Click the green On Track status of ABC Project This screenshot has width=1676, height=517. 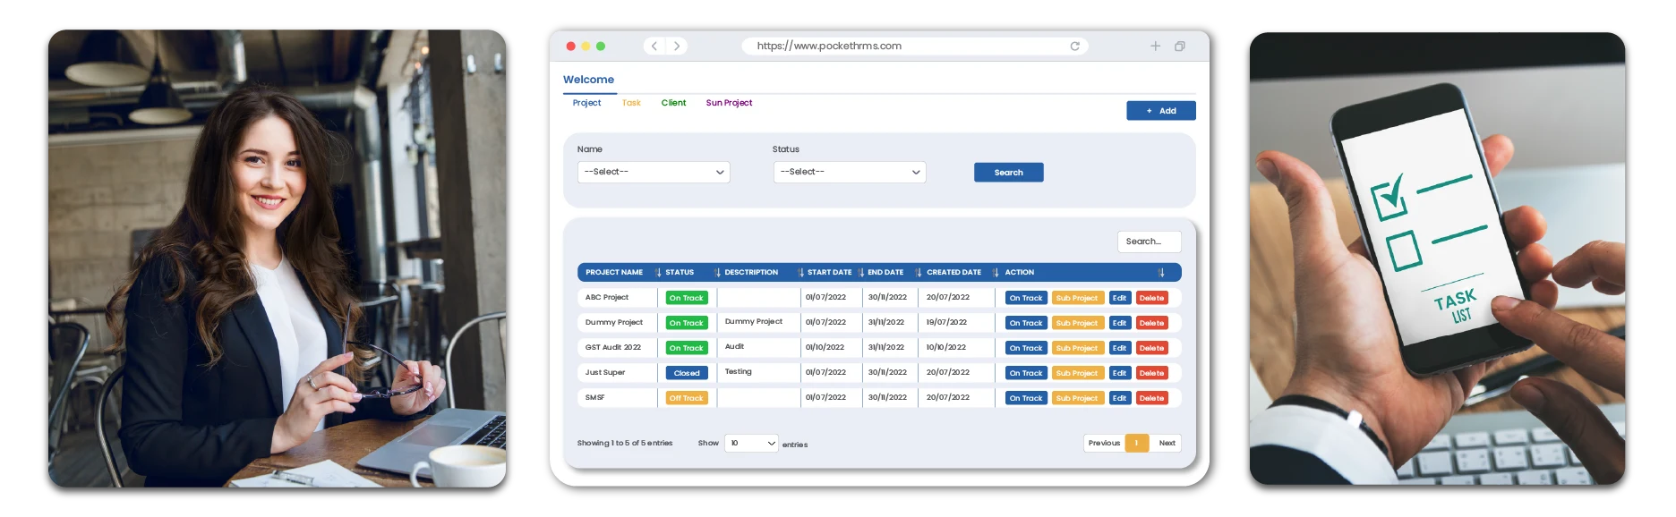687,298
